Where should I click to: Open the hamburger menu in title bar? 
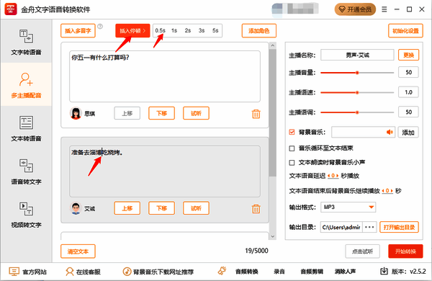click(x=384, y=9)
